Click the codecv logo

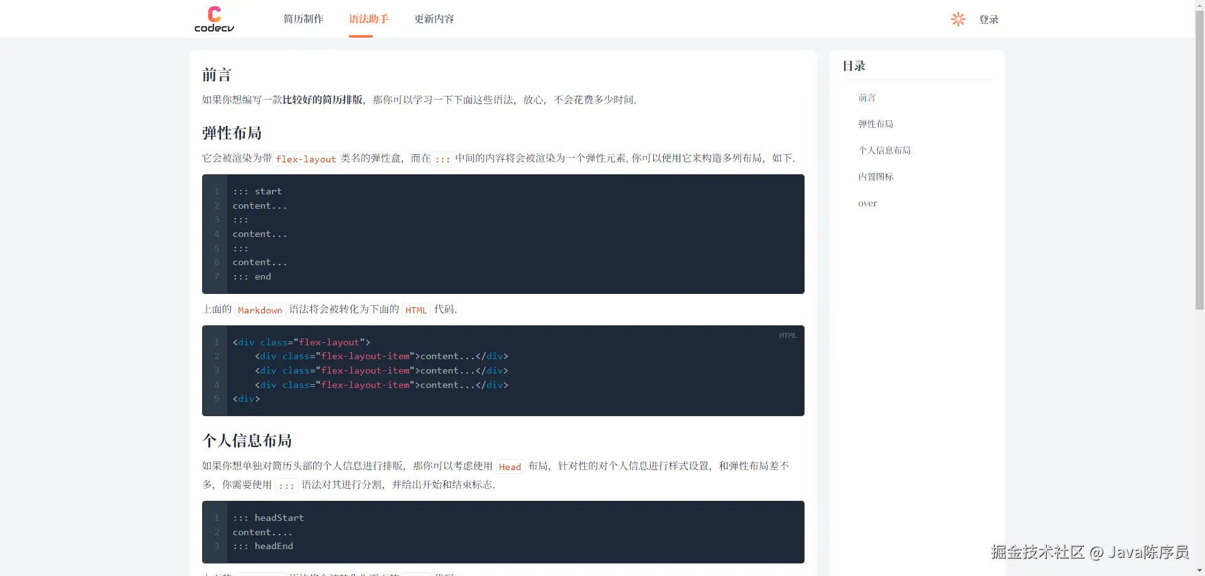point(214,19)
